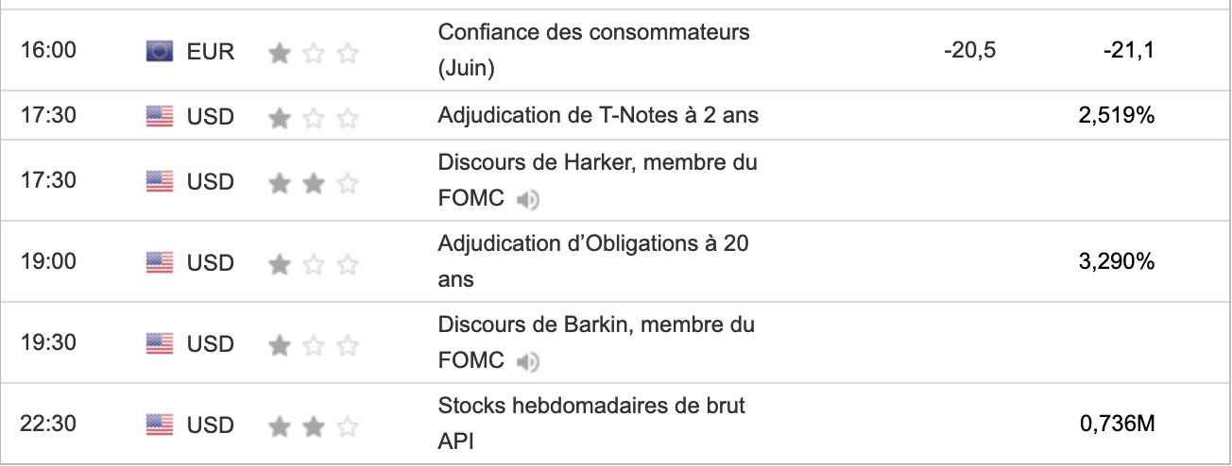Click the speaker icon beside Harker's speech
1232x466 pixels.
point(528,199)
